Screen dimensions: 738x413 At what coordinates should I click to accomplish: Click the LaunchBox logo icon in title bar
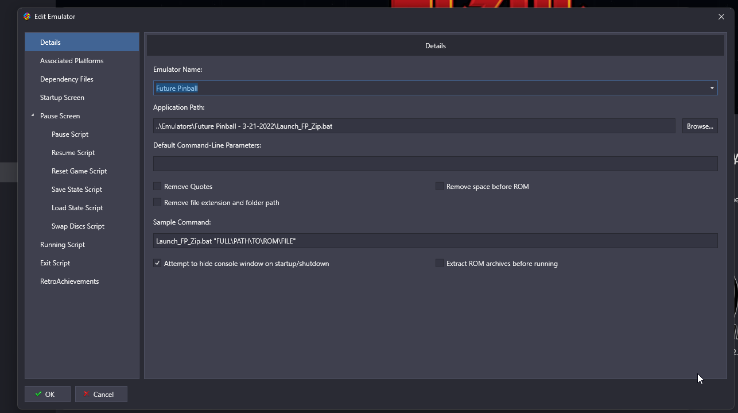click(x=27, y=17)
